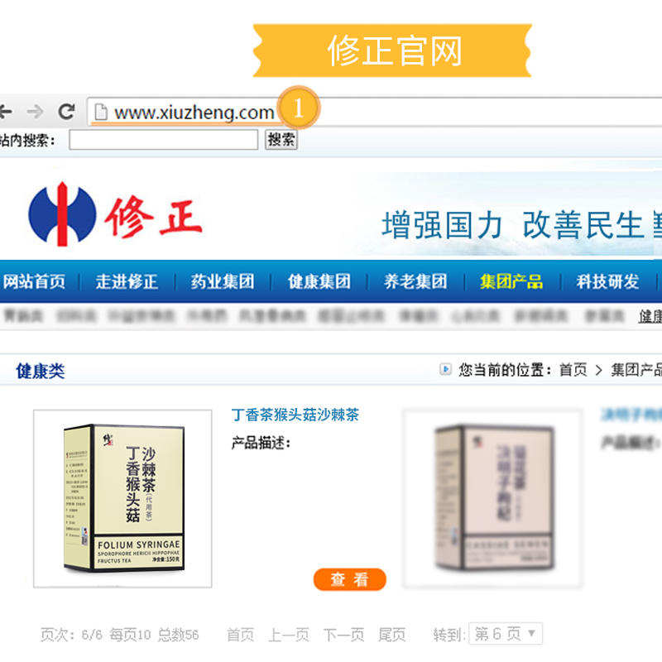Viewport: 662px width, 662px height.
Task: Click the 搜索 search button
Action: click(x=281, y=139)
